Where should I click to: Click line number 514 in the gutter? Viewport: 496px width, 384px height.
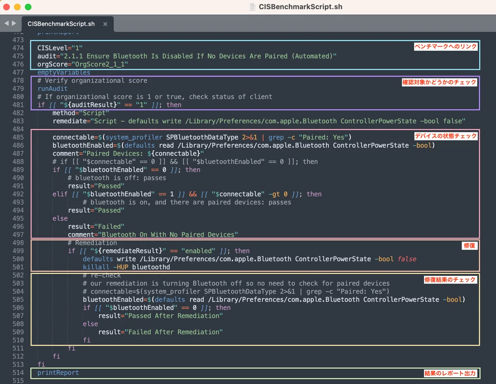[18, 372]
